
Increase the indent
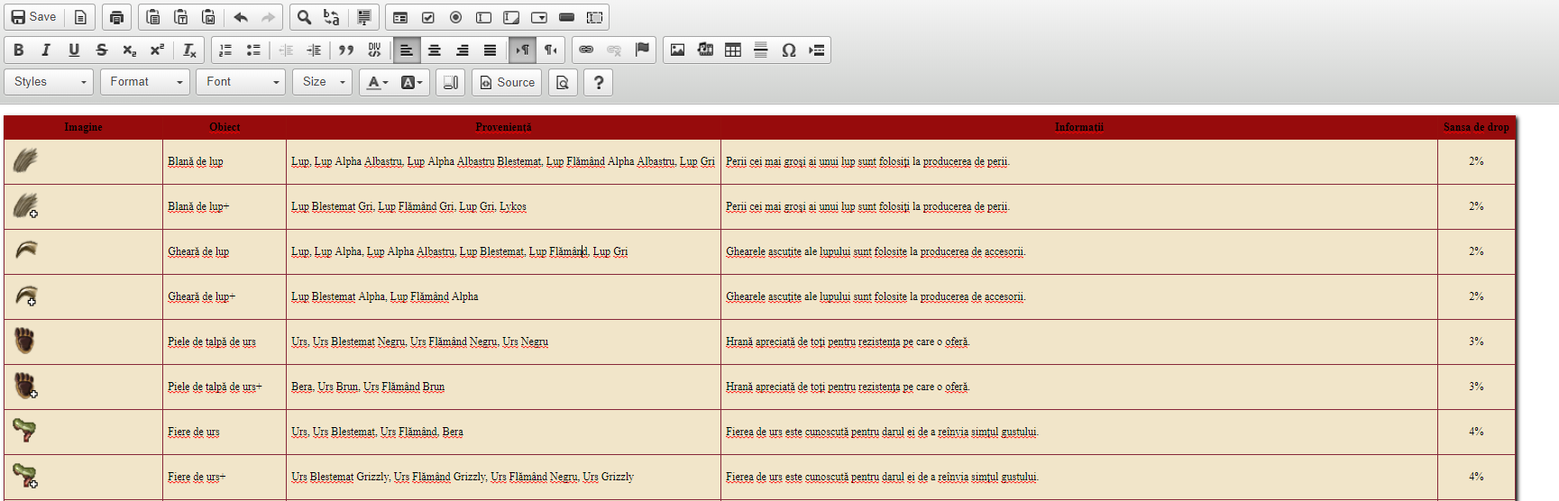coord(314,50)
